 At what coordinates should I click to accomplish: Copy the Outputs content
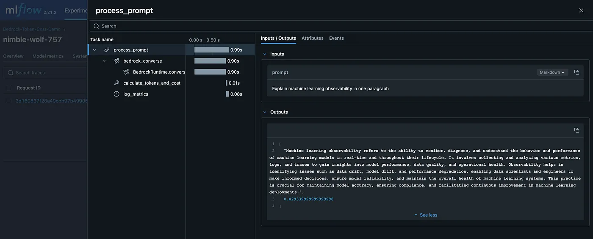tap(576, 130)
